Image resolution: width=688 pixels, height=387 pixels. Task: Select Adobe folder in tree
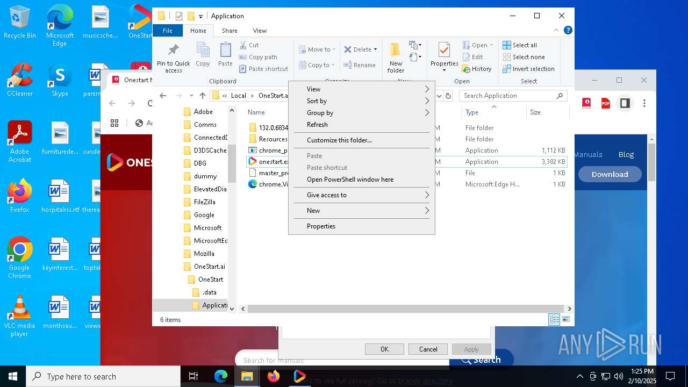(203, 112)
